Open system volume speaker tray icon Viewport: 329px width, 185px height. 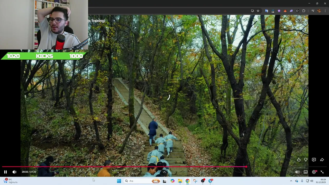312,181
